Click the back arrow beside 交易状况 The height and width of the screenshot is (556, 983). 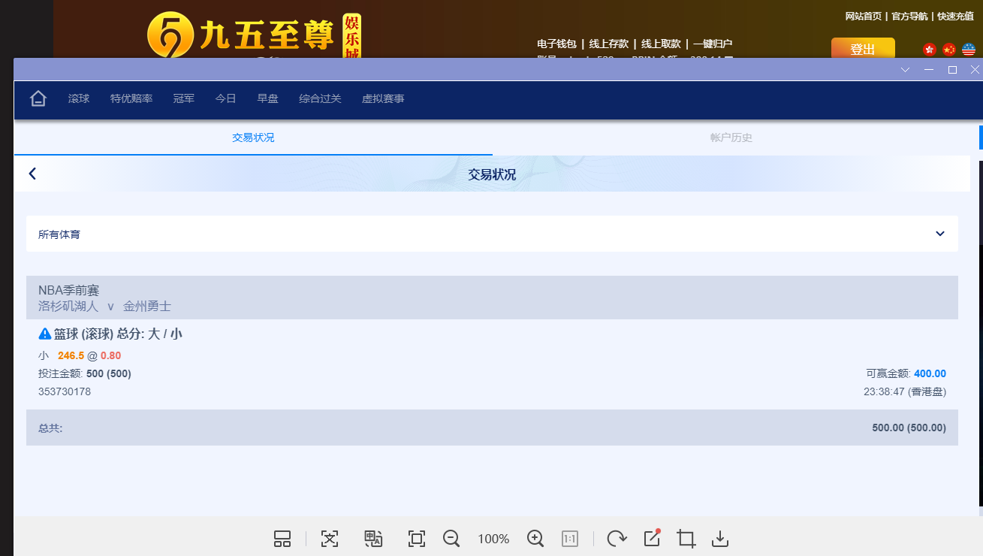[x=32, y=174]
